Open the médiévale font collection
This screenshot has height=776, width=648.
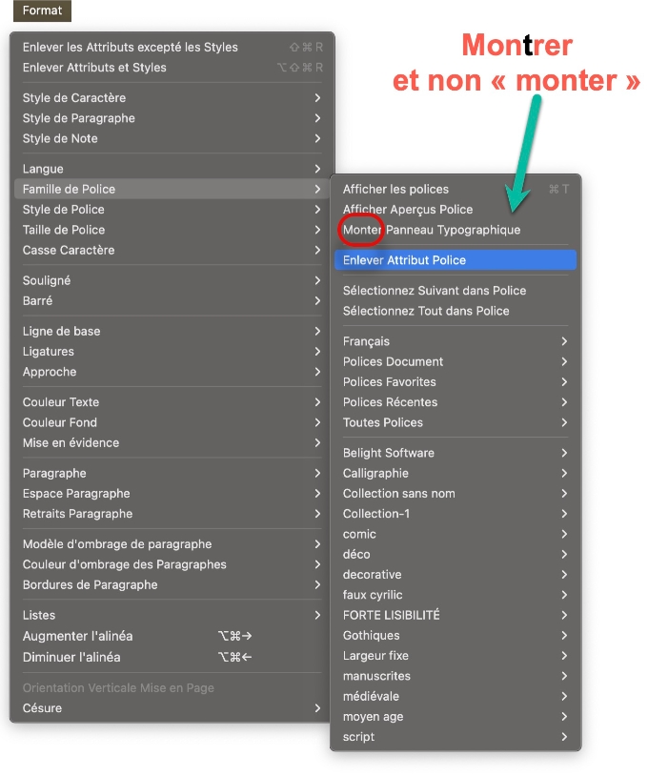coord(456,696)
